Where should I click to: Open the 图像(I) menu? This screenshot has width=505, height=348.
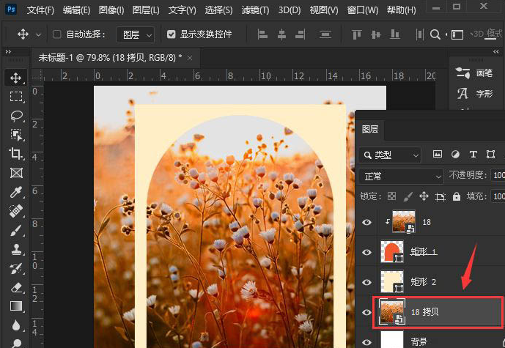click(111, 10)
